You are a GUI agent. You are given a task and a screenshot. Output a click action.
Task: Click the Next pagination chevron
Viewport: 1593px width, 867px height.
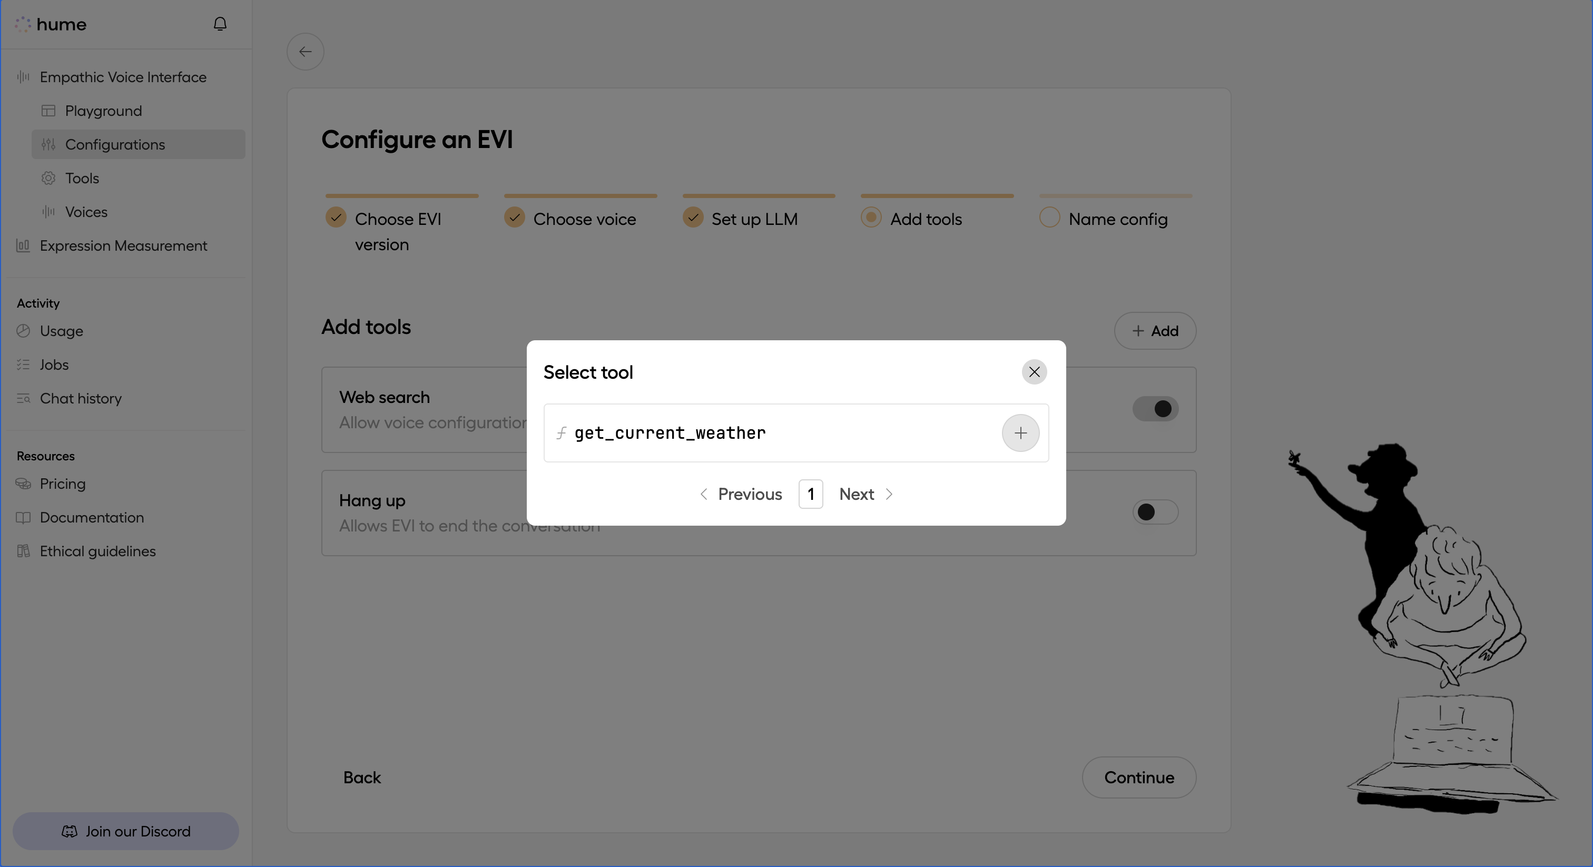889,494
